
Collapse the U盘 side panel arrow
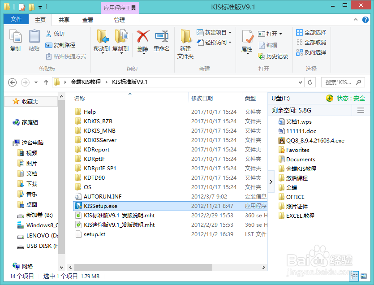coord(271,181)
